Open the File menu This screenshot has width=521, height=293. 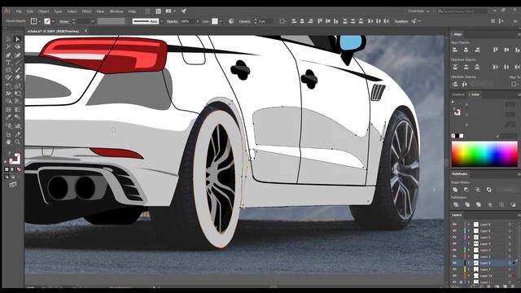19,11
